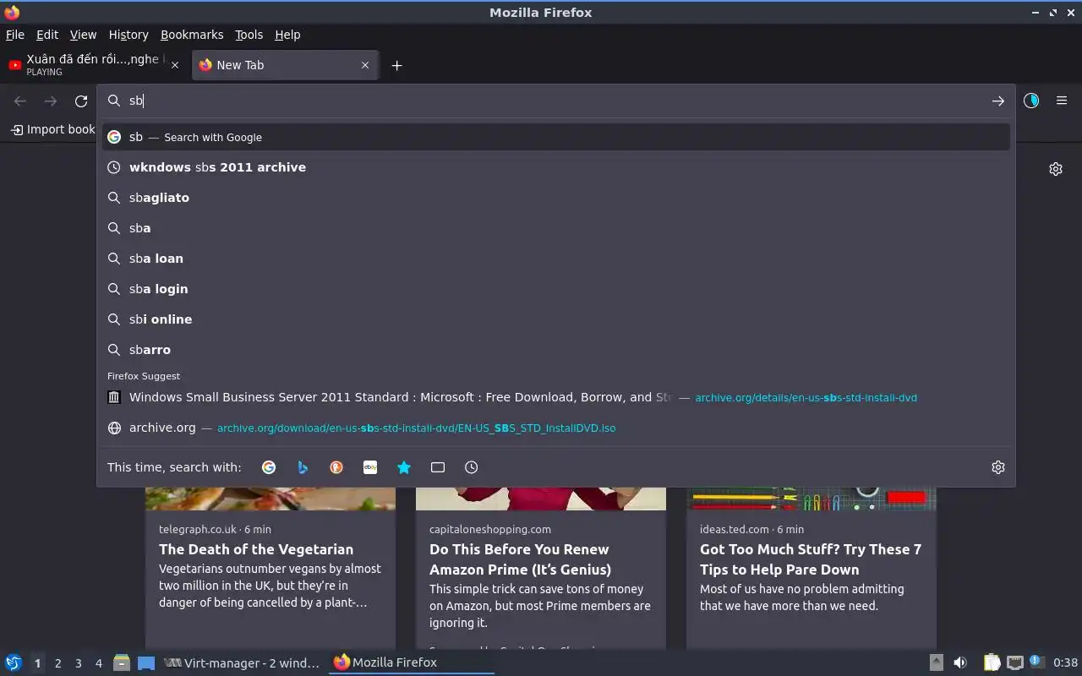This screenshot has height=676, width=1082.
Task: Open 'The Death of the Vegetarian' article
Action: [x=256, y=549]
